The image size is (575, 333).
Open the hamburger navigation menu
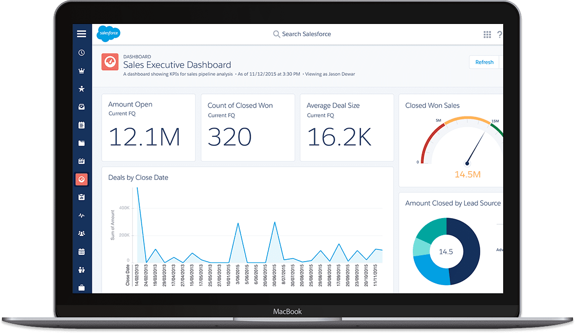82,34
